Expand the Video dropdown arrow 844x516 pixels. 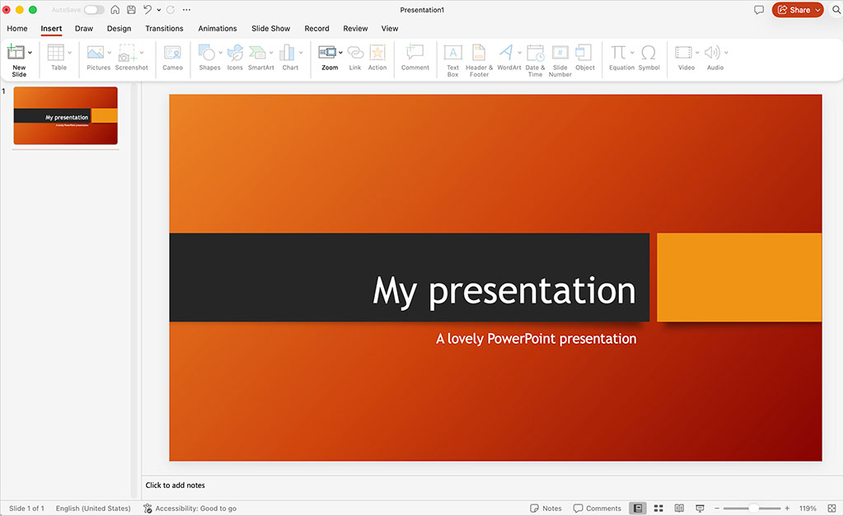[x=697, y=53]
